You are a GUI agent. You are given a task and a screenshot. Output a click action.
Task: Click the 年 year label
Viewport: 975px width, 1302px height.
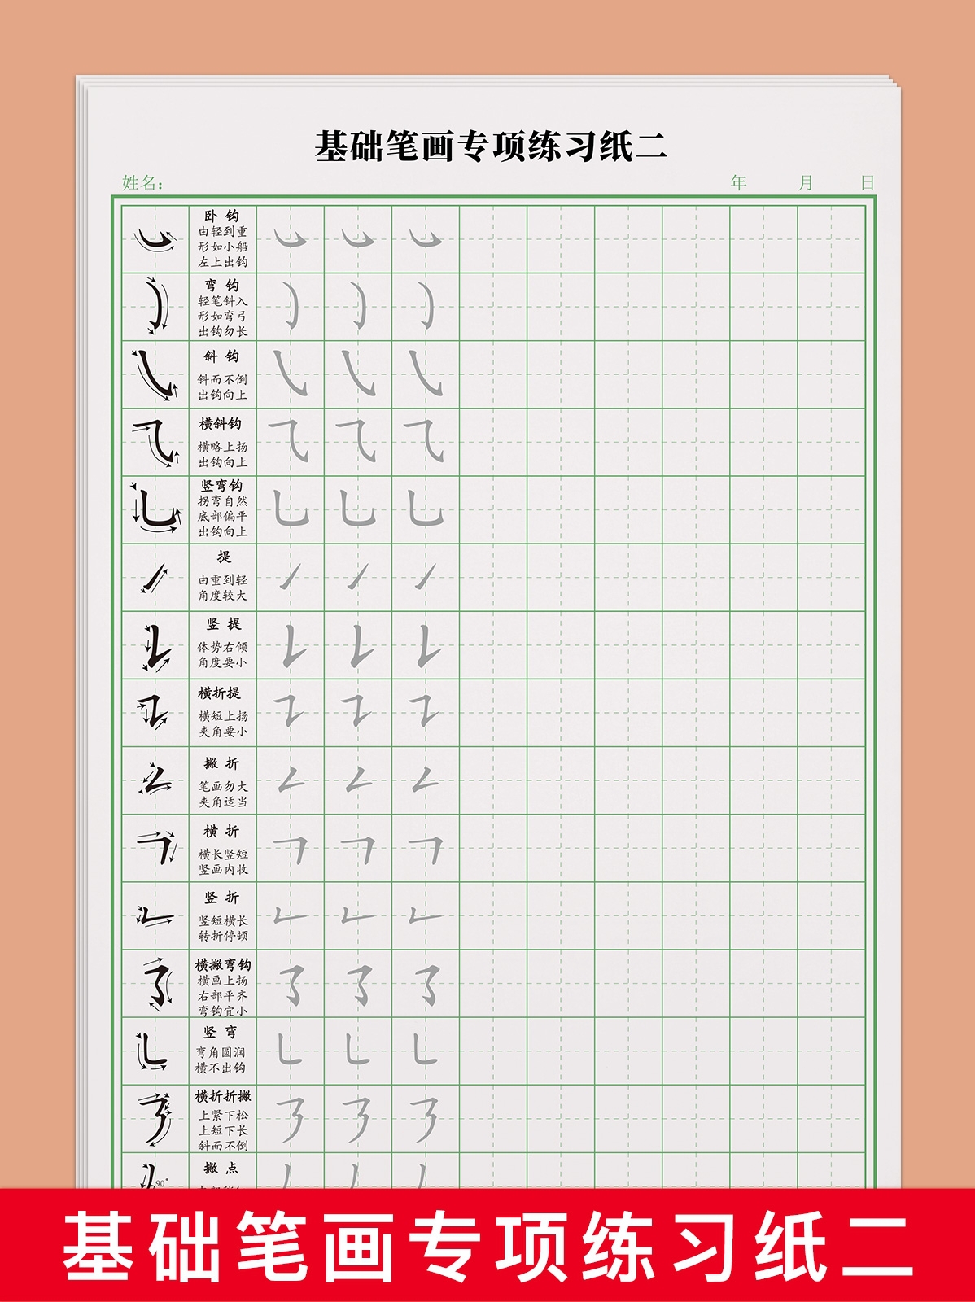coord(738,182)
